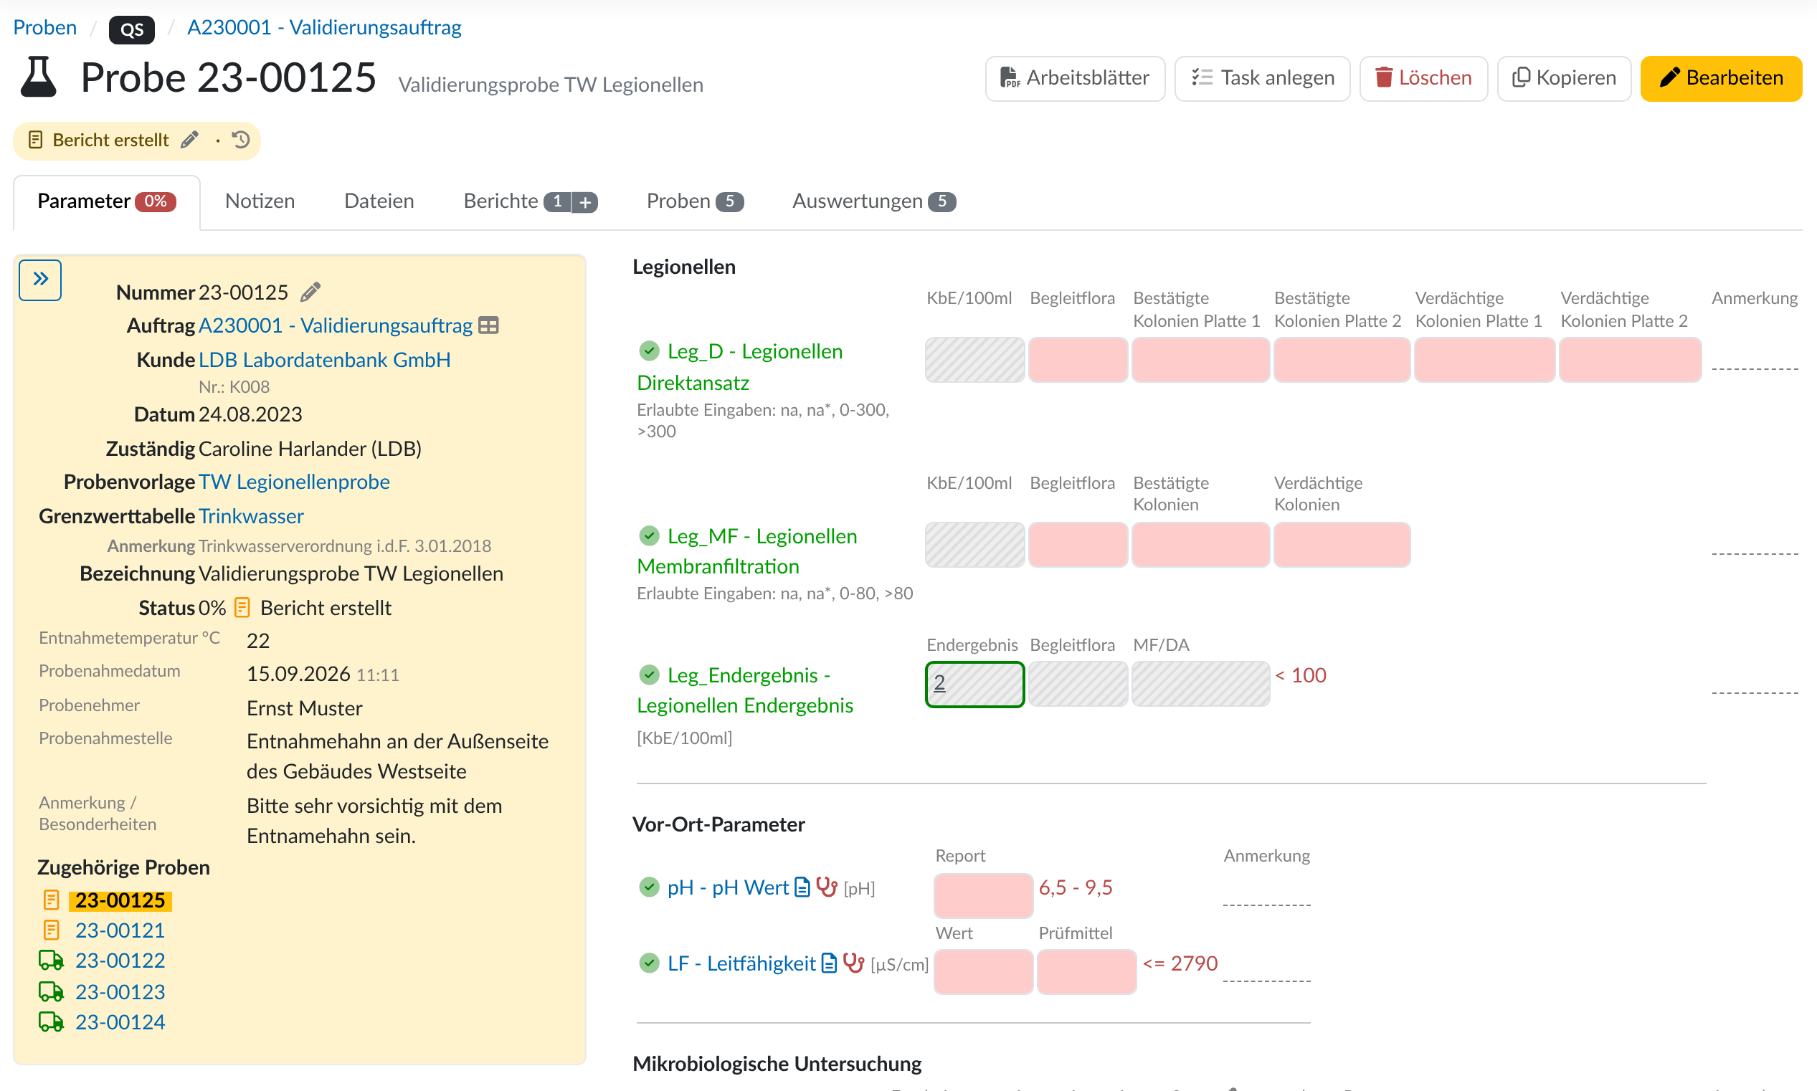Click the Endergebnis field containing 2
Viewport: 1817px width, 1091px height.
pyautogui.click(x=975, y=684)
